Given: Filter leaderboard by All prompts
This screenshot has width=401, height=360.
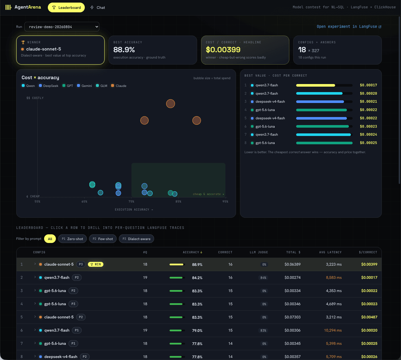Looking at the screenshot, I should (50, 239).
